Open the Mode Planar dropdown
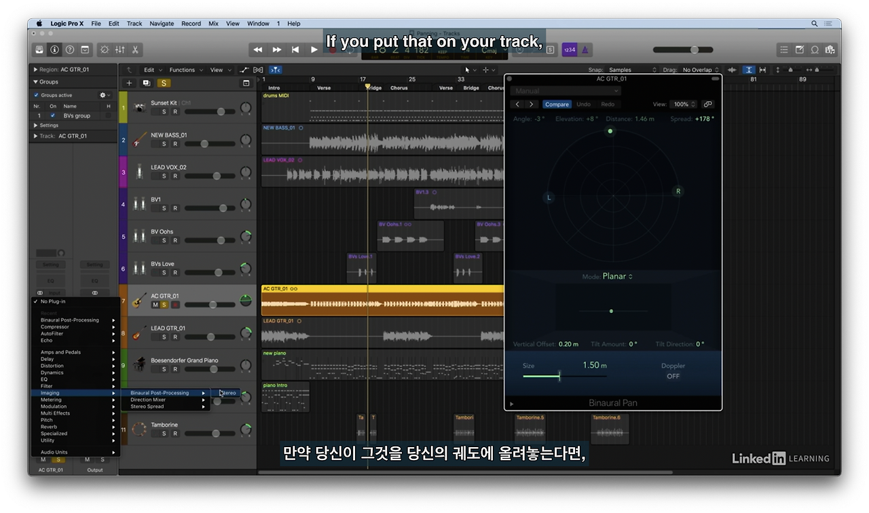Screen dimensions: 869x513 click(x=618, y=277)
